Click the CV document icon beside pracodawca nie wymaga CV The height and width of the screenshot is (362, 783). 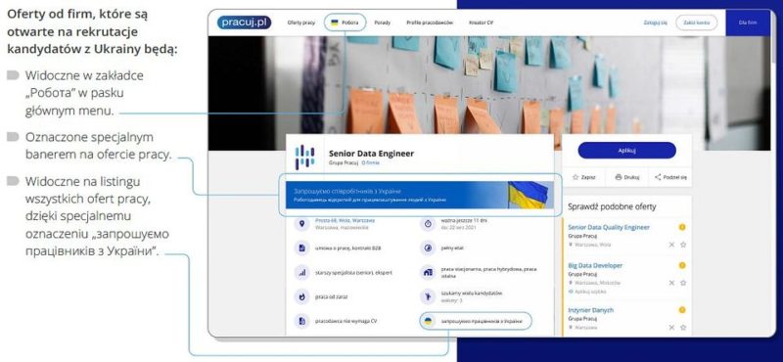tap(301, 321)
